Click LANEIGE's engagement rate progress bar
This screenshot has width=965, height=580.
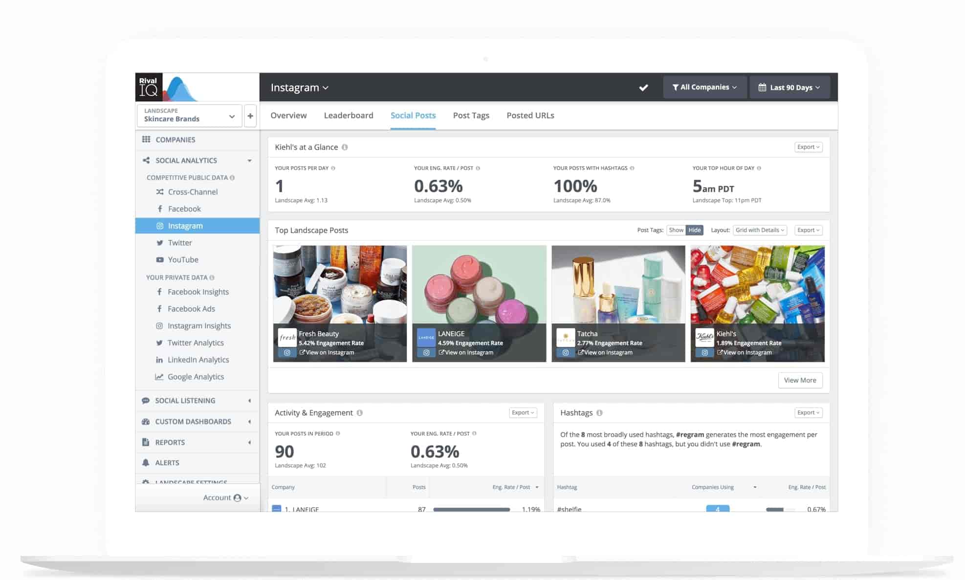coord(471,509)
